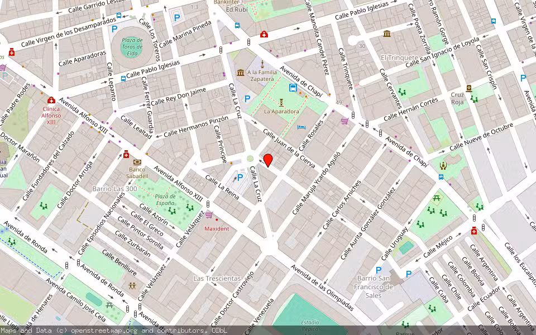Click the blue bus stop icon on Avenida de Chapí
The image size is (536, 335).
pos(292,88)
